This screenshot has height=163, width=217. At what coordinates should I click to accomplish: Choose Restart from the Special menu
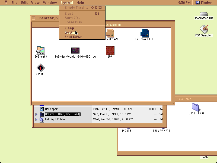82,32
